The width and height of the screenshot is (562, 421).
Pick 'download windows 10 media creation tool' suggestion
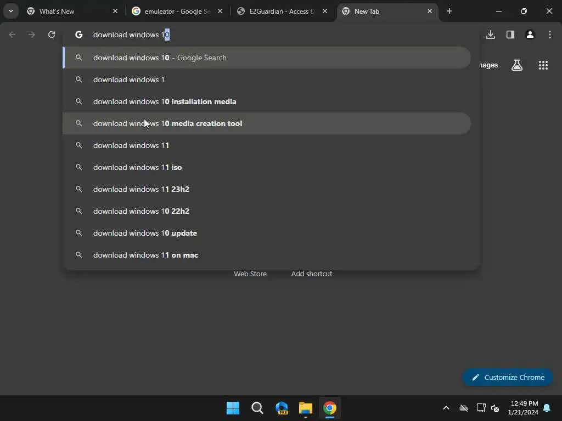[267, 123]
